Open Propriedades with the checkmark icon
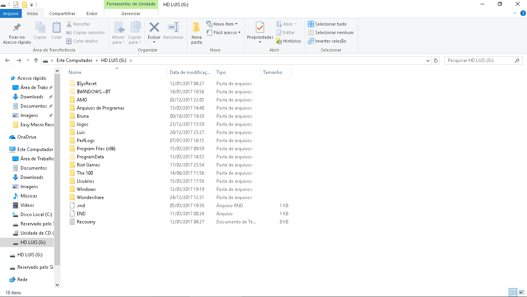Screen dimensions: 527x297 click(260, 27)
